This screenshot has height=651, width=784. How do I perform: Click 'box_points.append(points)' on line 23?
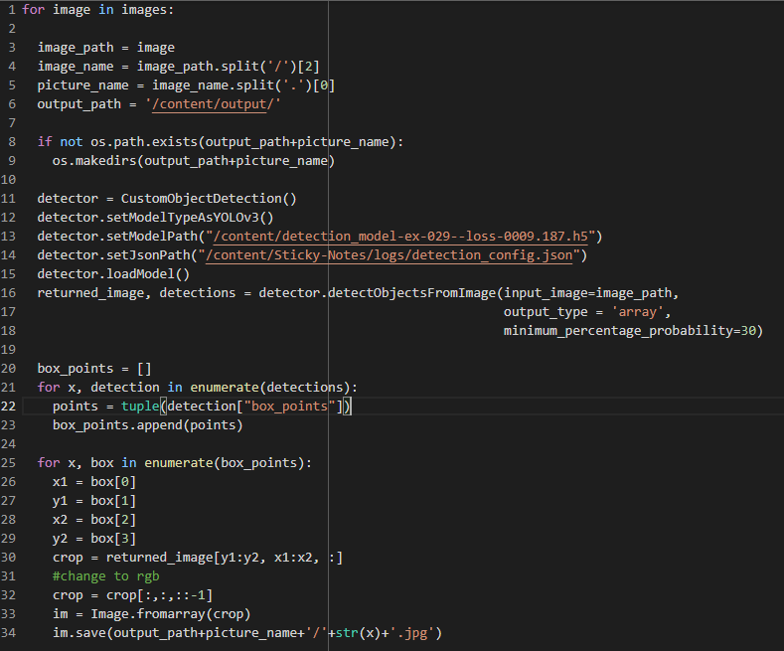coord(148,425)
